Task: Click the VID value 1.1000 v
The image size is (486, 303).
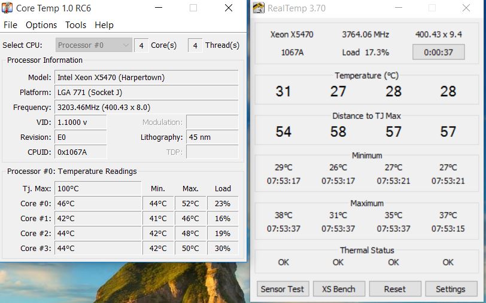Action: point(81,123)
